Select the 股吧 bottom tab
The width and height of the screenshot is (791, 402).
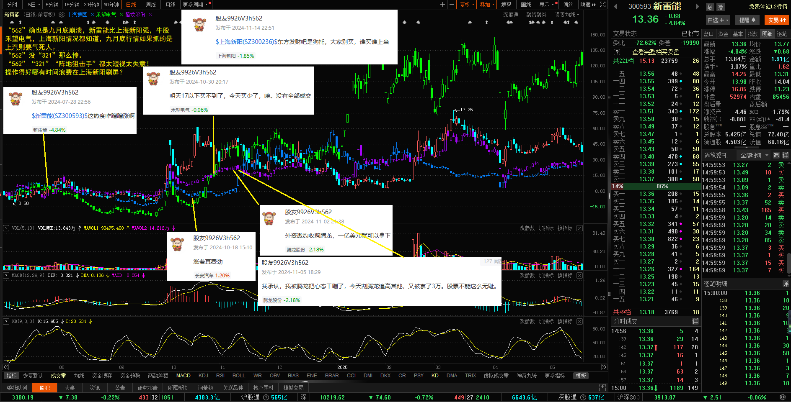coord(44,388)
